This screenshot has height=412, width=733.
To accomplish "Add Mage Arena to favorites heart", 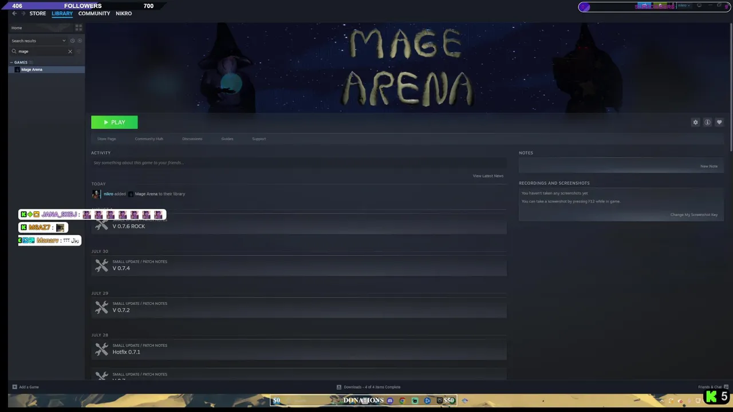I will 720,122.
